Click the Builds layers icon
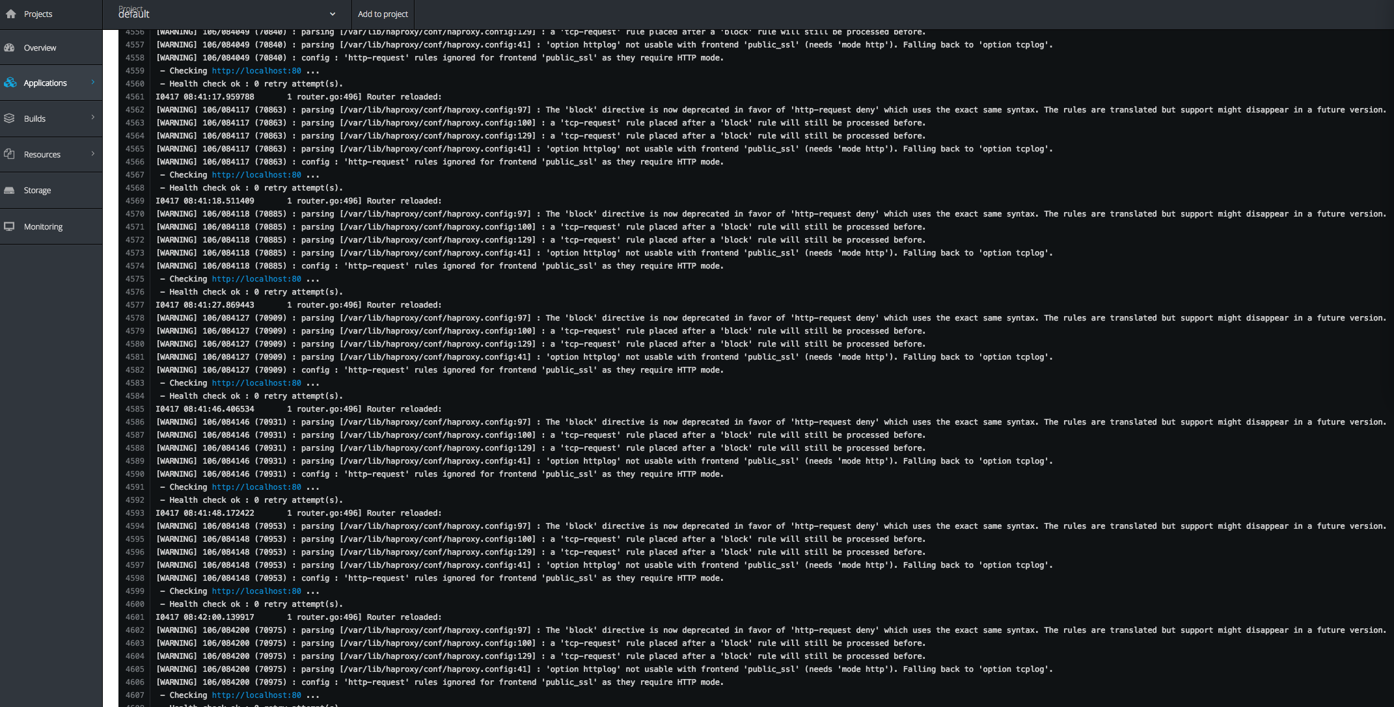 click(9, 118)
